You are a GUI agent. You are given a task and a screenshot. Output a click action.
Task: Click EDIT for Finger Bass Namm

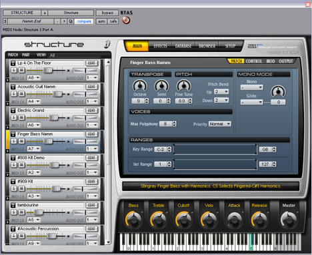pyautogui.click(x=91, y=134)
